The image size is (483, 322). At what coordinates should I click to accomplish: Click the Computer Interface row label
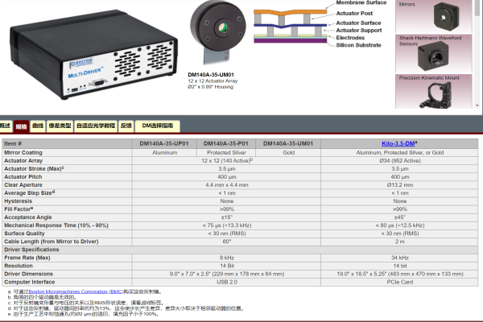tap(30, 282)
